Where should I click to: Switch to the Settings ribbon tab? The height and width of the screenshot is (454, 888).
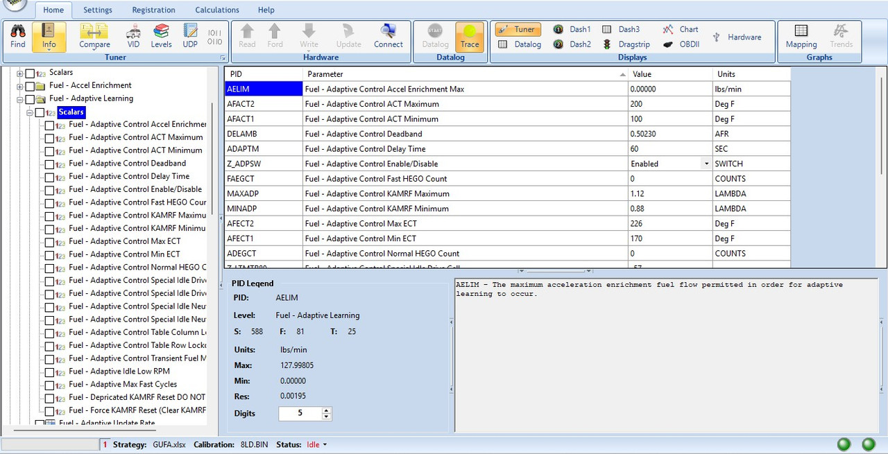pos(98,10)
